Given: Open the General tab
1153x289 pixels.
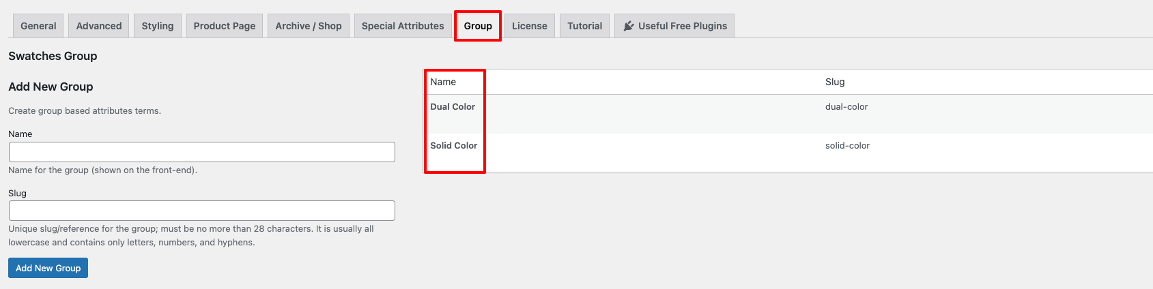Looking at the screenshot, I should (38, 26).
